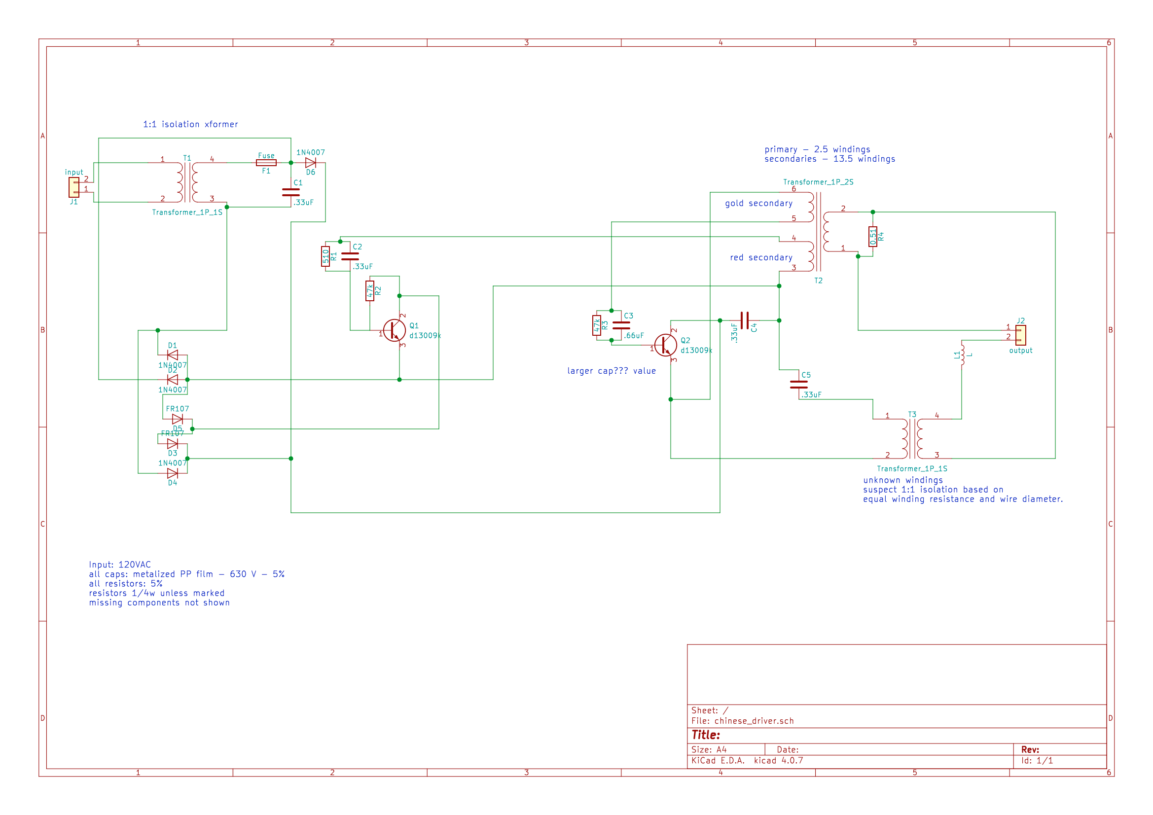Click the T1 isolation transformer symbol
This screenshot has width=1153, height=815.
click(x=187, y=182)
